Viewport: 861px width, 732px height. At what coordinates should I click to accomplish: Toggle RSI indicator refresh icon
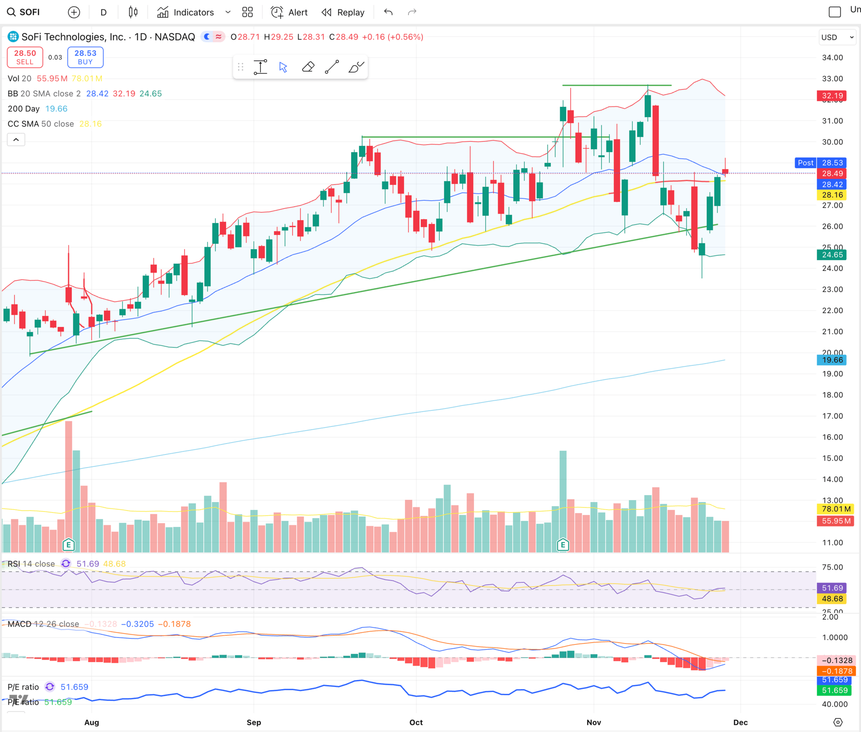click(x=66, y=564)
